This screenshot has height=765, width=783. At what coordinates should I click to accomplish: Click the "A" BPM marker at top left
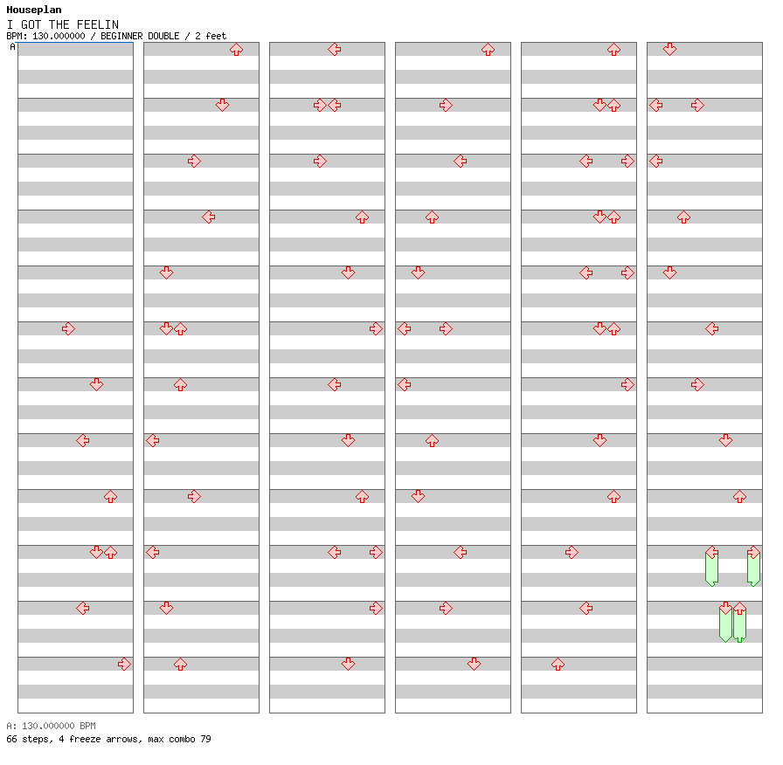click(x=12, y=47)
